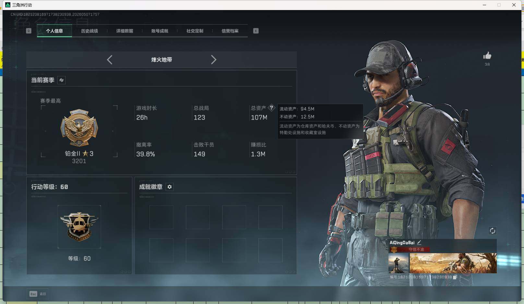Switch to next mode with right chevron
Screen dimensions: 524x304
click(x=213, y=60)
